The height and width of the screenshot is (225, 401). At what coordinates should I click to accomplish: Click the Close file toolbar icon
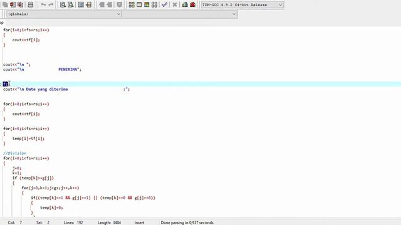pyautogui.click(x=13, y=4)
